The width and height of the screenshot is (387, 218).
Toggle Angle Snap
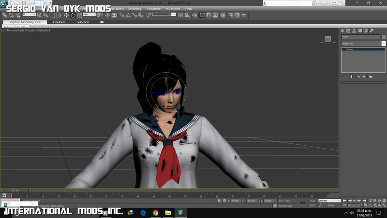point(128,15)
